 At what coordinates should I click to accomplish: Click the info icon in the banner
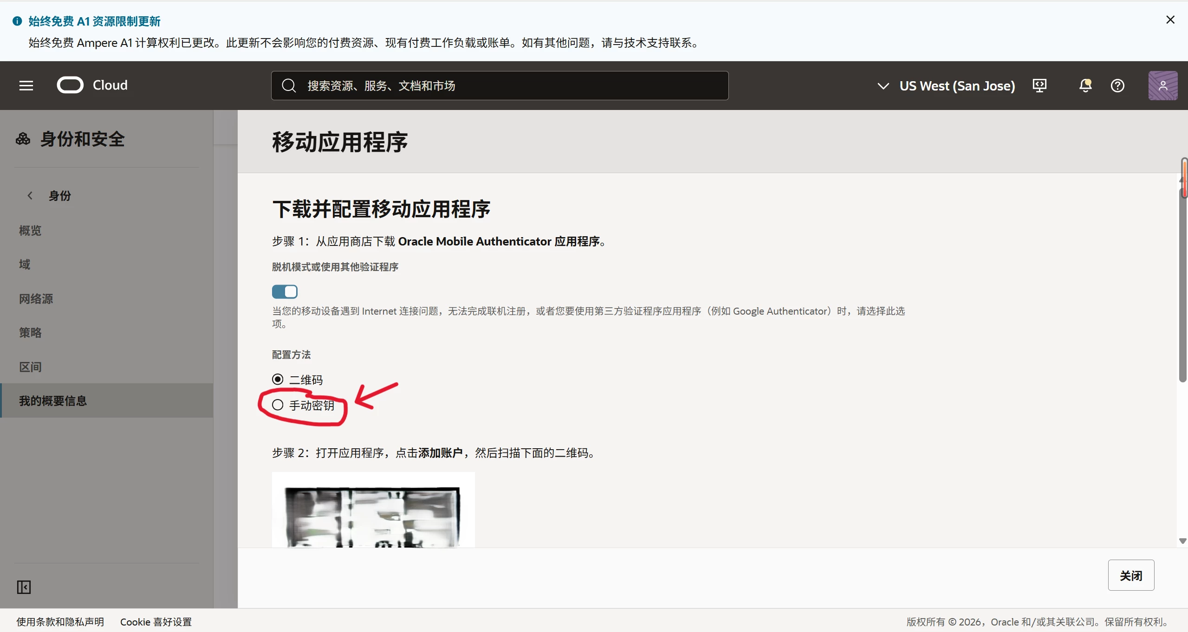[x=17, y=21]
